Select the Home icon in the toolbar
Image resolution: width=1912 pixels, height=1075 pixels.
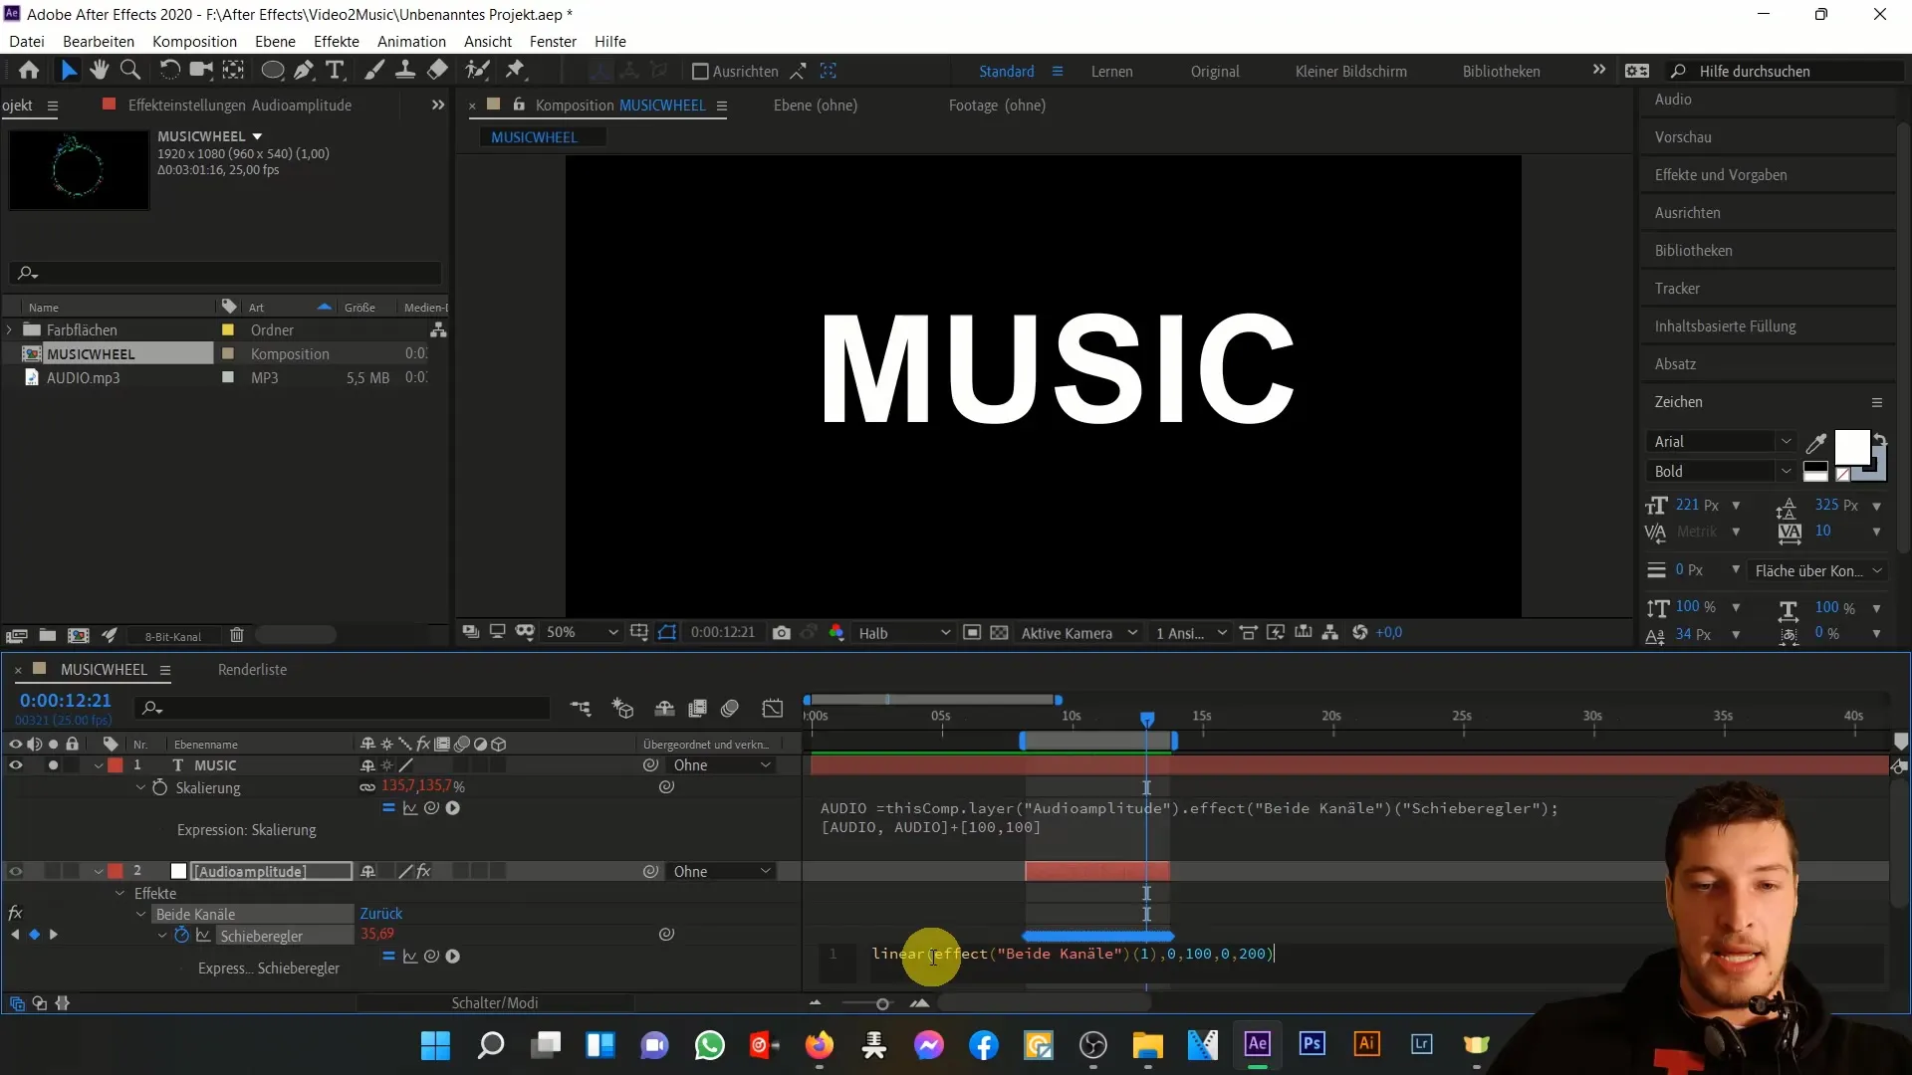point(29,71)
